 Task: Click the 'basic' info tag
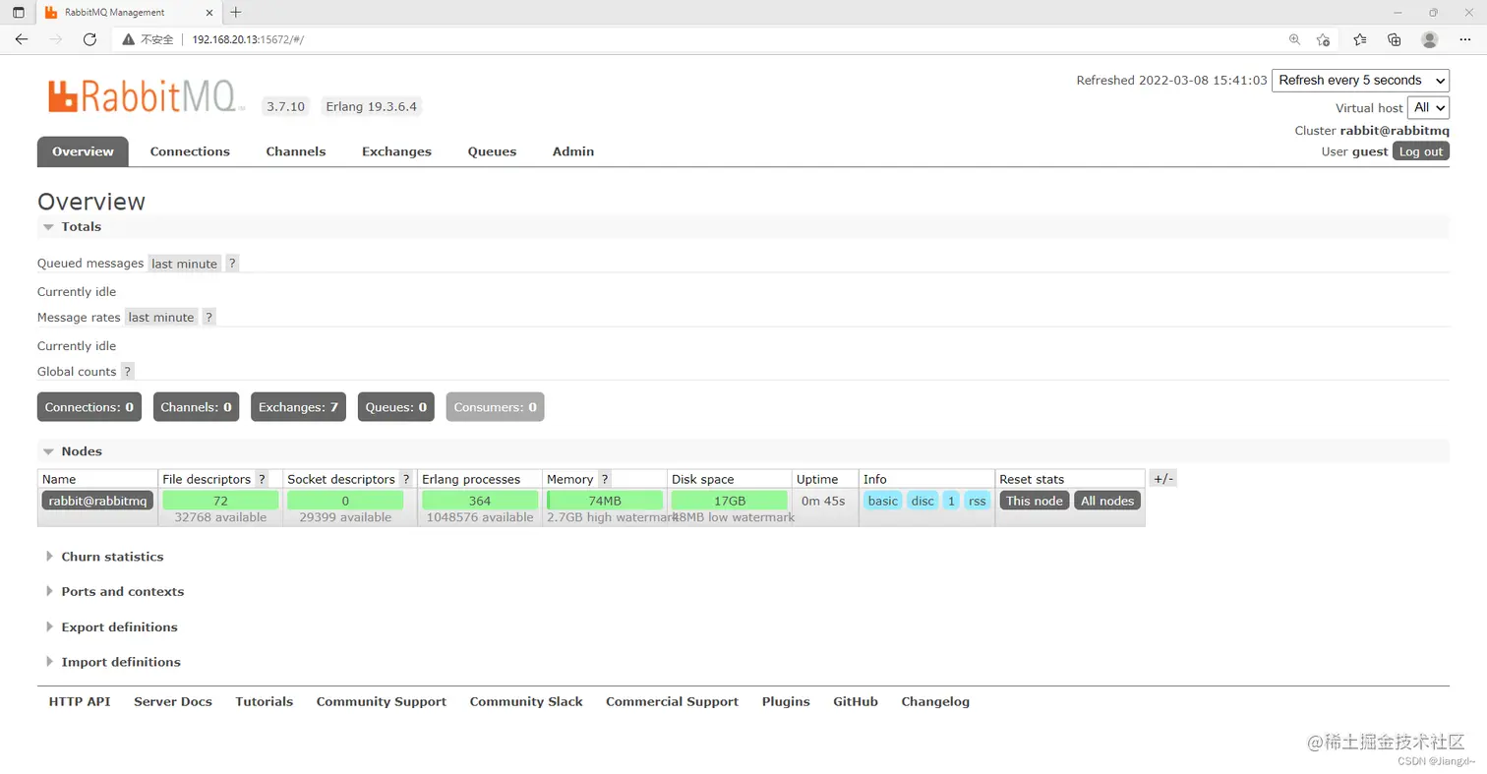(x=883, y=501)
